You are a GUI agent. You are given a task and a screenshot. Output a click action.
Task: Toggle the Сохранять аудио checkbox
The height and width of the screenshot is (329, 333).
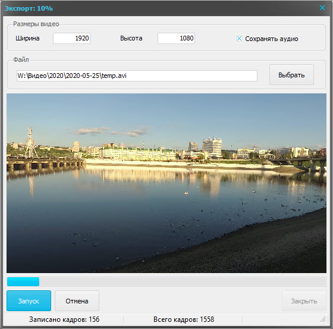239,39
